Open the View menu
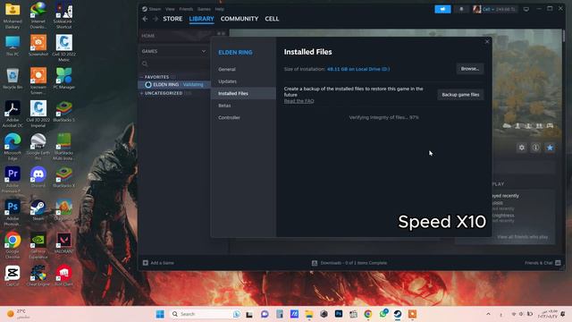 (170, 9)
